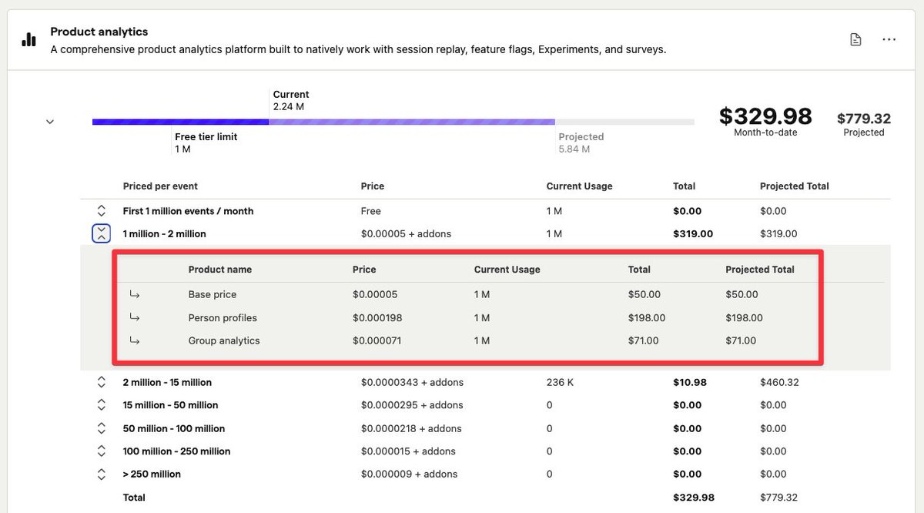Click the $329.98 value in Total row
The width and height of the screenshot is (924, 513).
[694, 498]
